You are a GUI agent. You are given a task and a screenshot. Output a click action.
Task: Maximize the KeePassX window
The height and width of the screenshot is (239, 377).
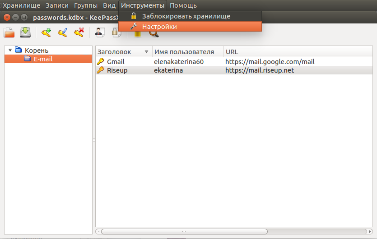coord(24,17)
